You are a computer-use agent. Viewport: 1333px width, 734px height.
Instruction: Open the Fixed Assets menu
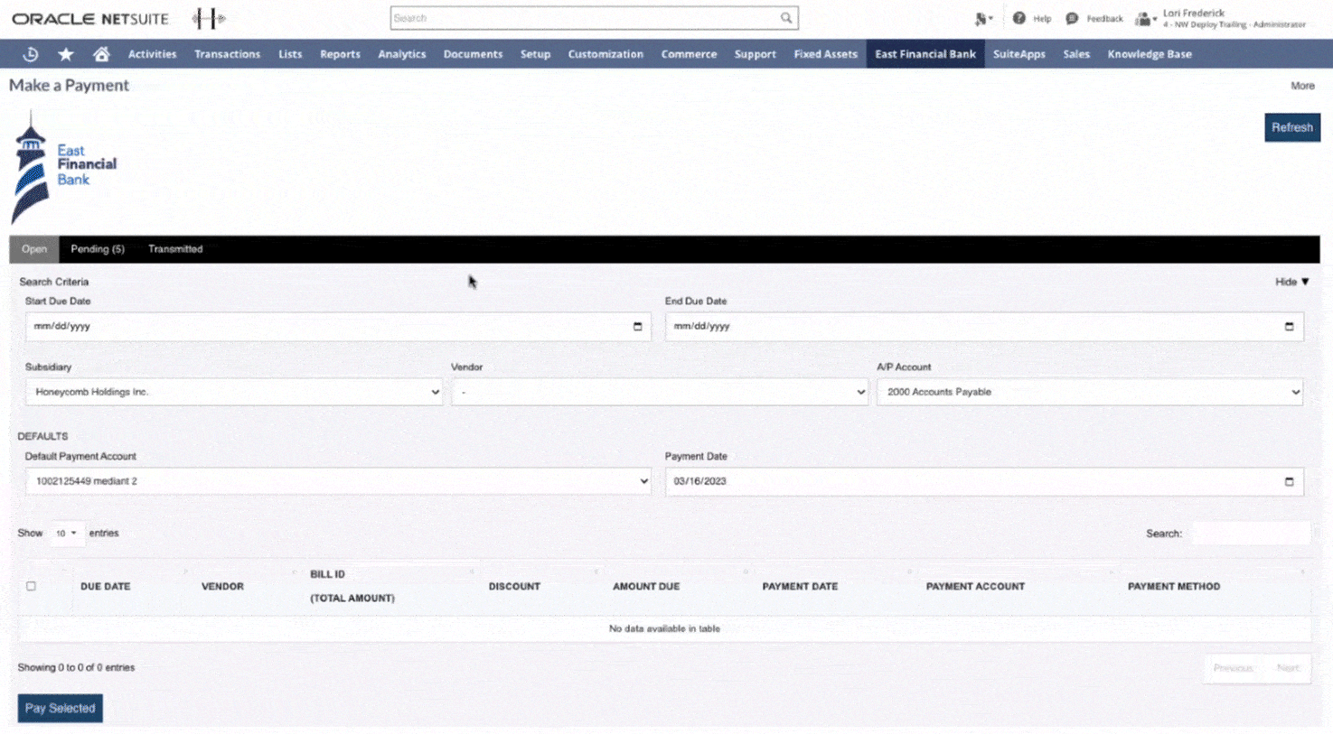coord(825,54)
